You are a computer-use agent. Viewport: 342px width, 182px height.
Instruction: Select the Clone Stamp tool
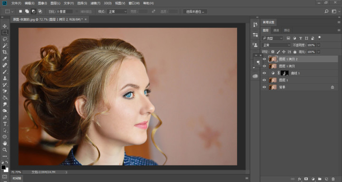pos(5,78)
